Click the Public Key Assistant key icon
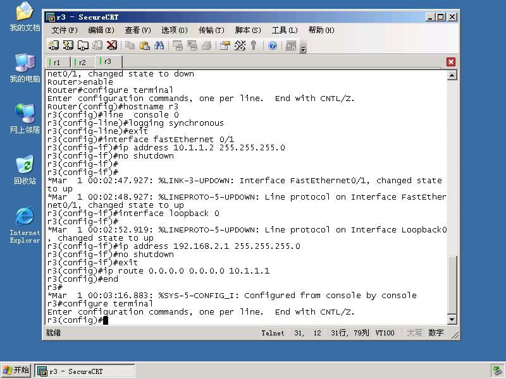Screen dimensions: 506x379 pyautogui.click(x=254, y=45)
